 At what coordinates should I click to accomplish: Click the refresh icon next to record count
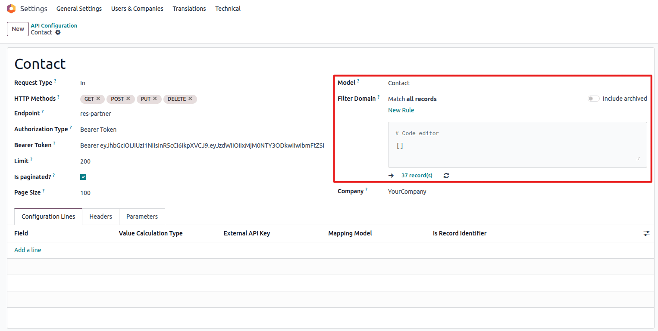(446, 176)
